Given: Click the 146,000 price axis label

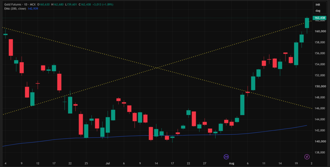Looking at the screenshot, I should [320, 109].
